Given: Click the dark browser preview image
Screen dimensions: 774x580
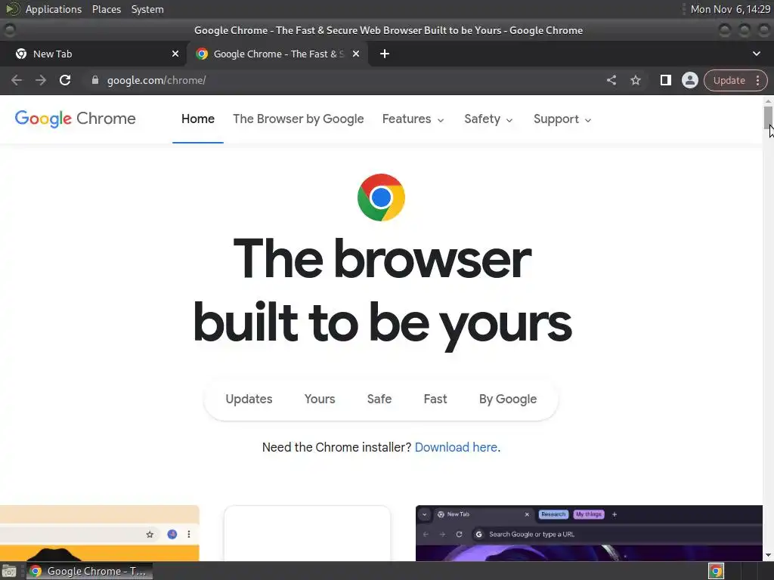Looking at the screenshot, I should (x=589, y=533).
